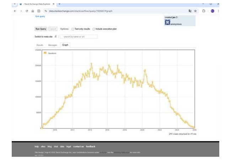The image size is (231, 160).
Task: Close the Stack Exchange Data Explorer tab
Action: click(x=53, y=4)
